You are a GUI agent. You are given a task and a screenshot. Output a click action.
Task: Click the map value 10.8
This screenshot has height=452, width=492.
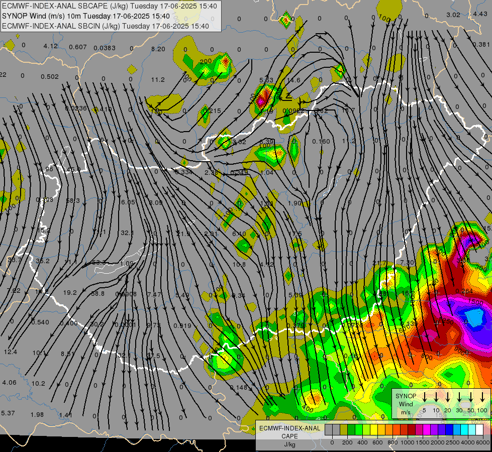tap(239, 265)
